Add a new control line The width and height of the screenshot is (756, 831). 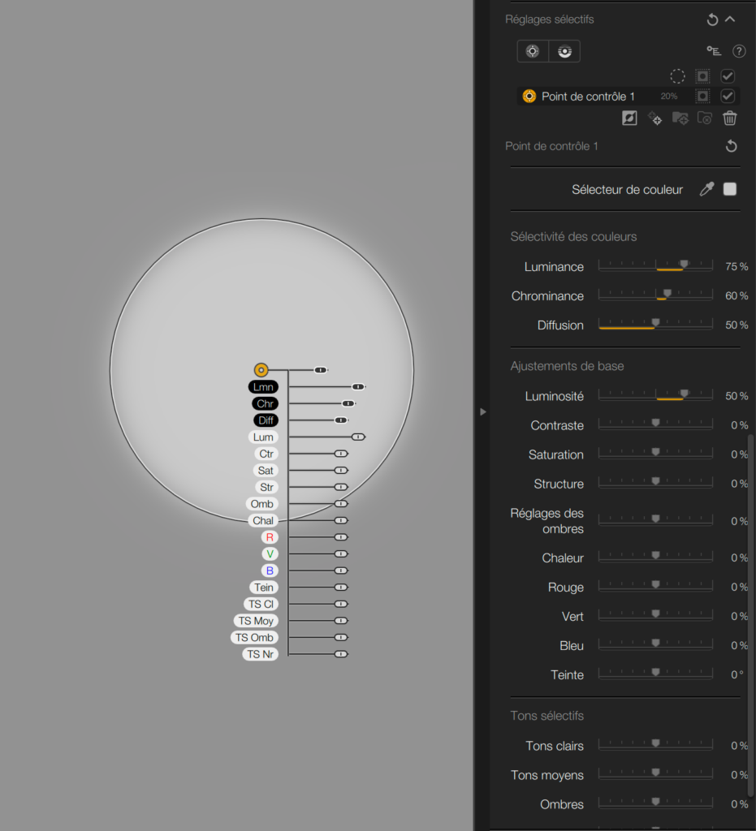tap(564, 51)
